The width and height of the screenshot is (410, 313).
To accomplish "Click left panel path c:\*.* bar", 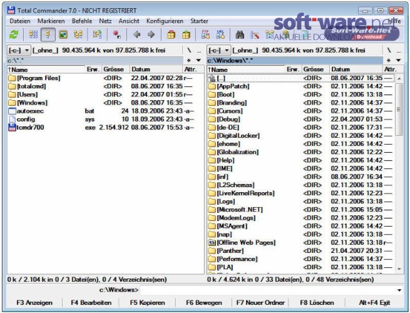I will [95, 60].
